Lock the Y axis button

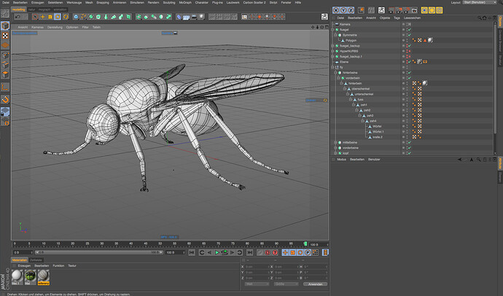coord(343,10)
